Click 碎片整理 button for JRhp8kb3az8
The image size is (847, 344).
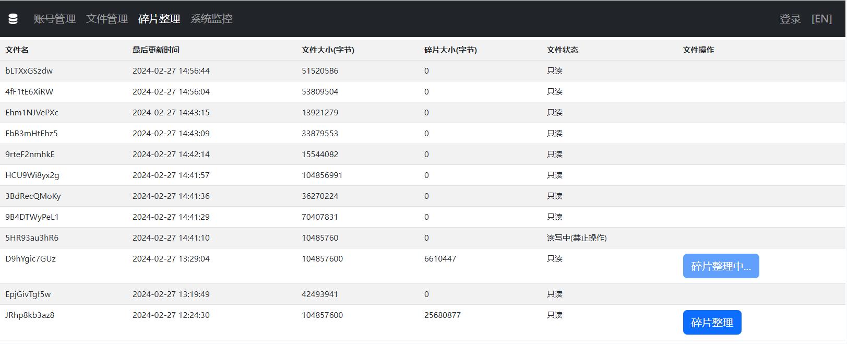pos(712,323)
